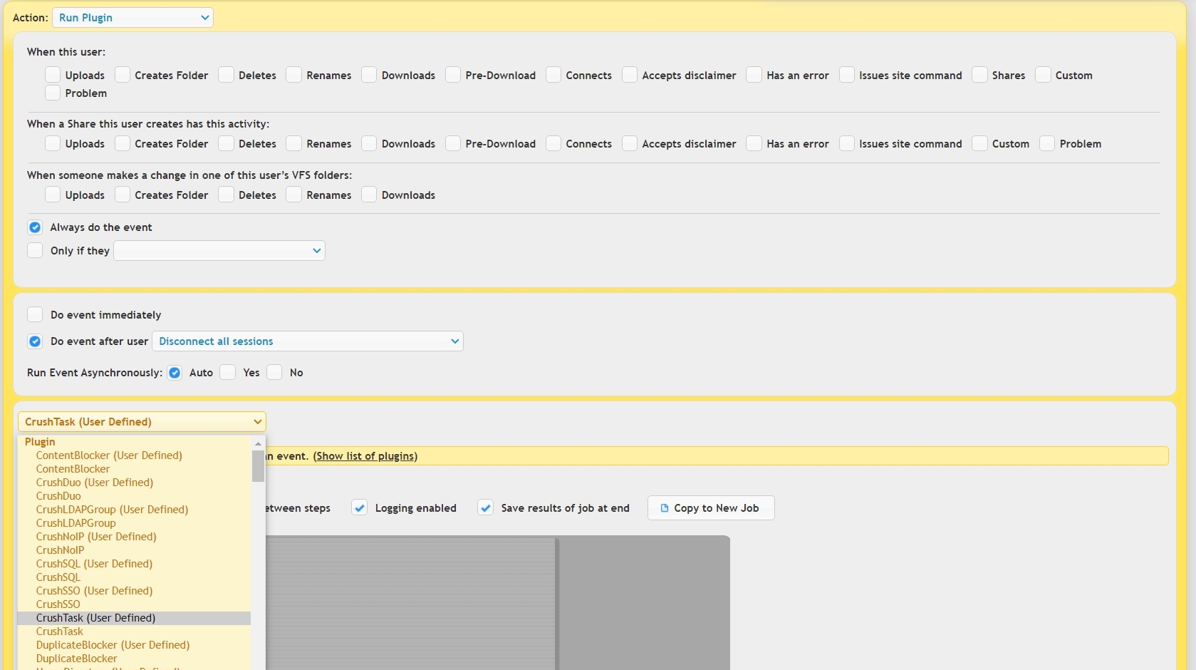Click the plugin list scroll-up arrow

click(258, 443)
